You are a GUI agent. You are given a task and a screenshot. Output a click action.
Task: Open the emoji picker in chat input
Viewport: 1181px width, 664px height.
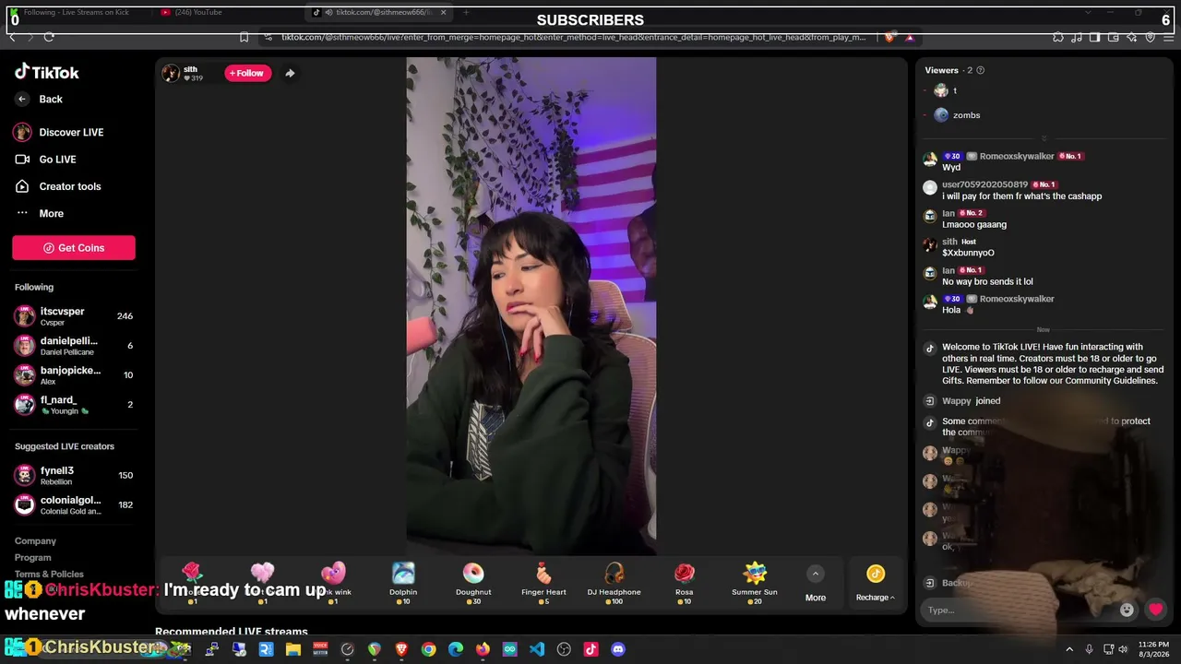pyautogui.click(x=1127, y=611)
